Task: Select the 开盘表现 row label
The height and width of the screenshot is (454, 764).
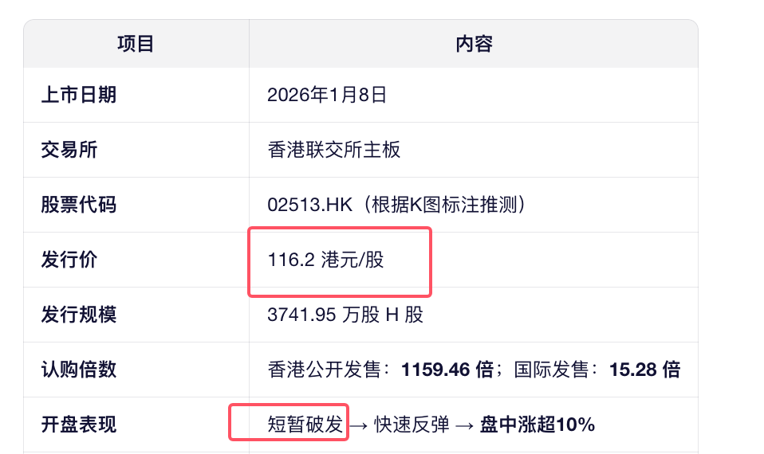Action: click(79, 425)
